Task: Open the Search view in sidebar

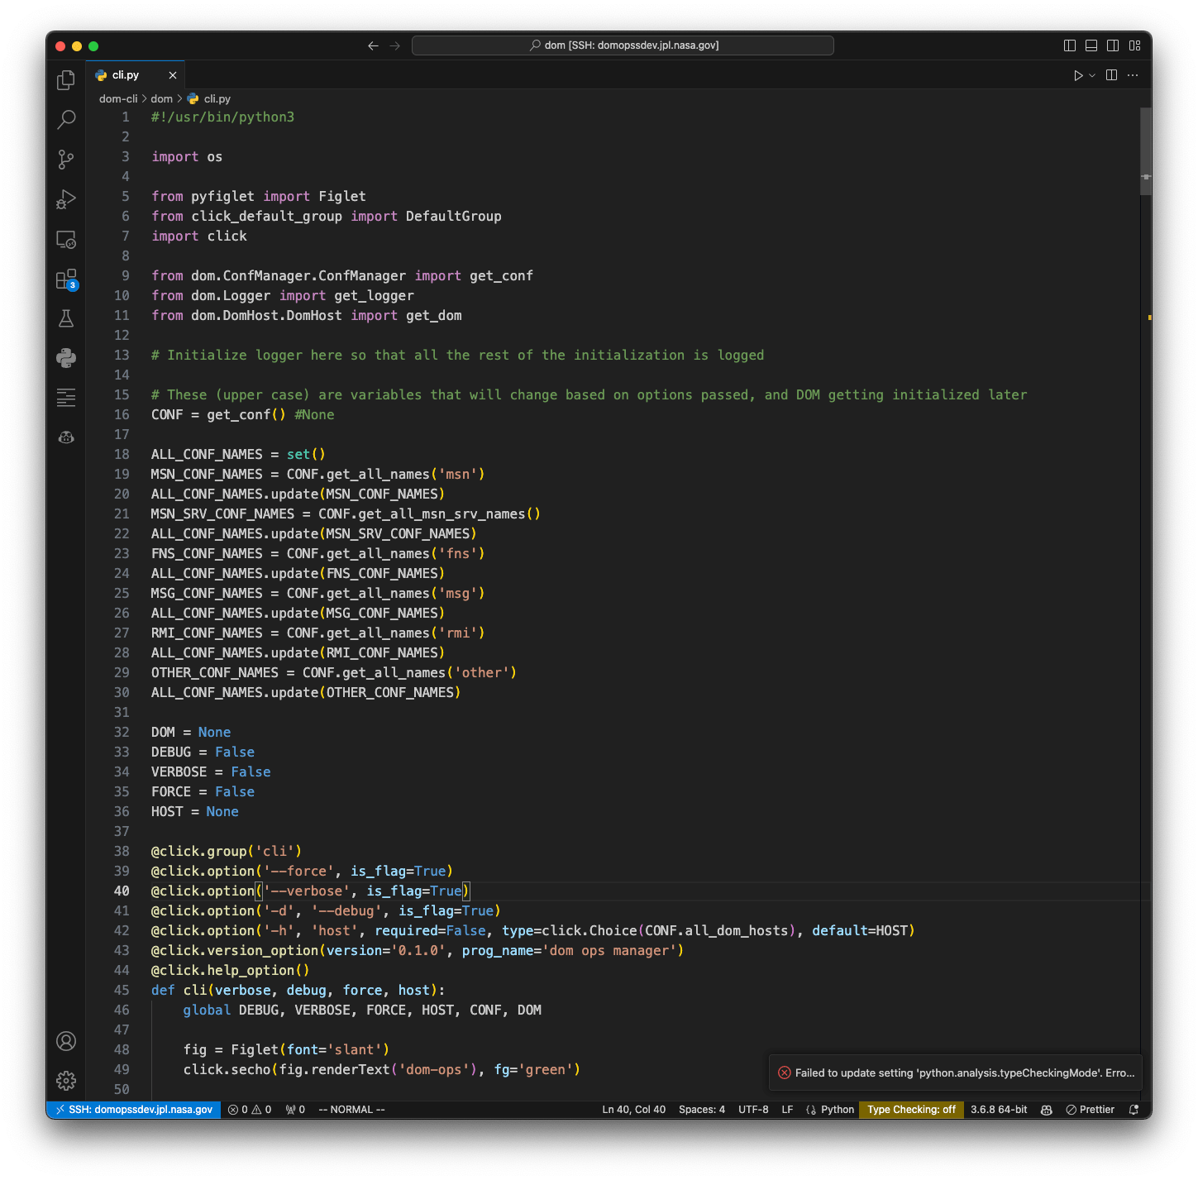Action: click(x=66, y=120)
